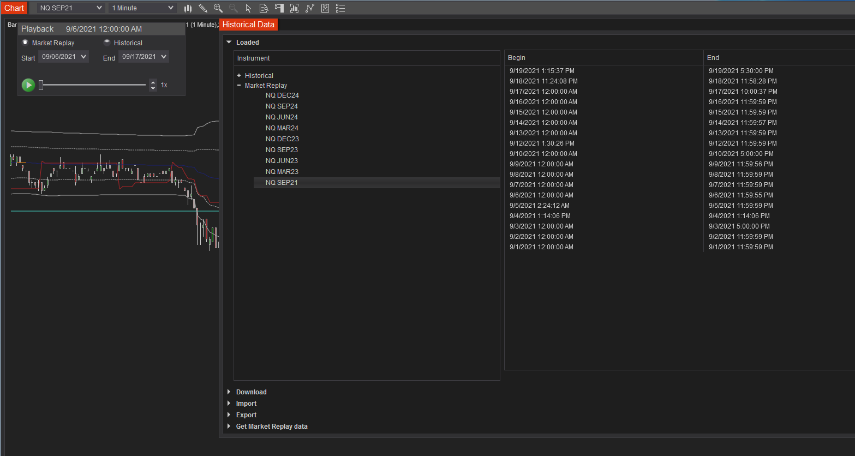
Task: Select End cell 9/19/2021 5:30:00 PM
Action: coord(741,71)
